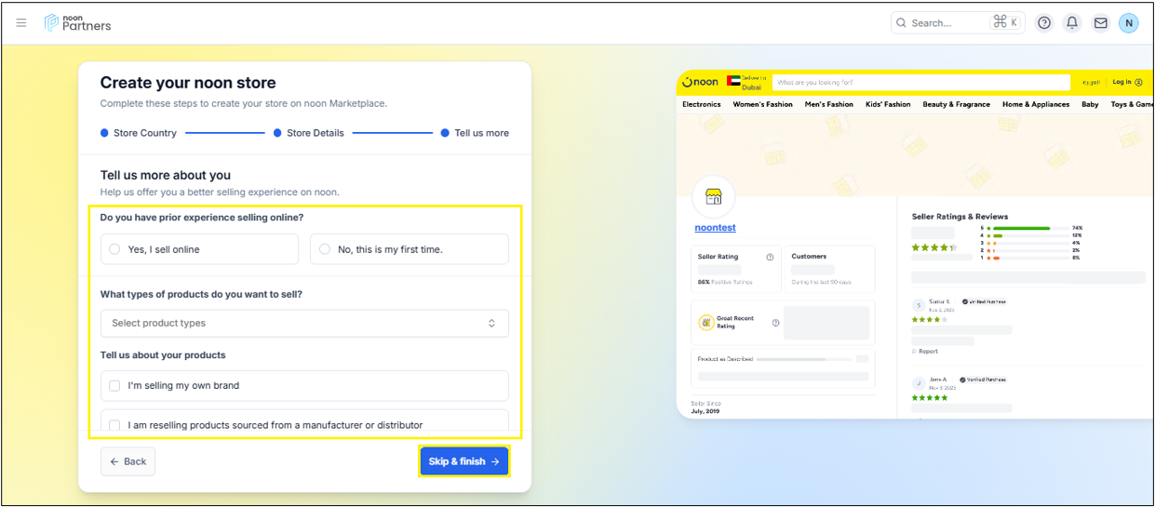This screenshot has width=1155, height=507.
Task: Check 'I'm selling my own brand'
Action: [x=114, y=385]
